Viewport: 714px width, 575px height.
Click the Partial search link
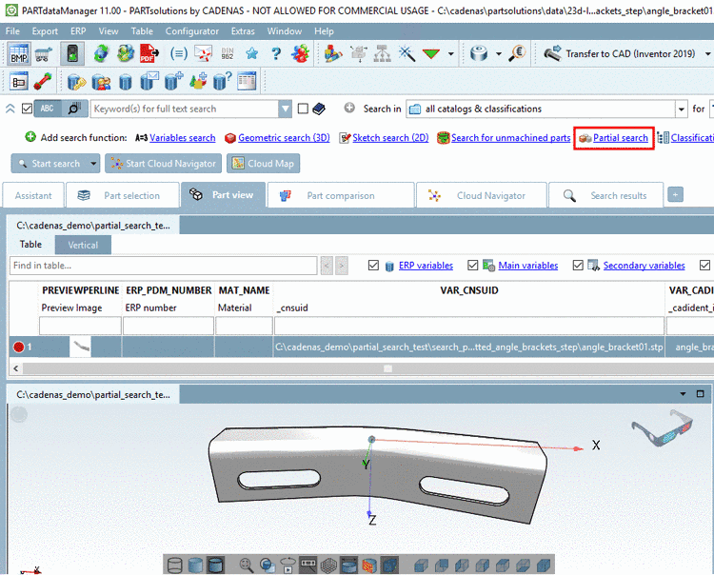pos(620,137)
